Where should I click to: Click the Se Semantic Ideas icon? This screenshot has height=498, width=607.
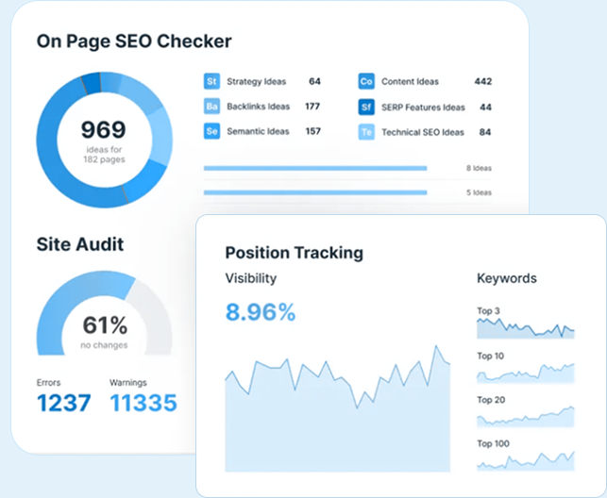pyautogui.click(x=212, y=133)
